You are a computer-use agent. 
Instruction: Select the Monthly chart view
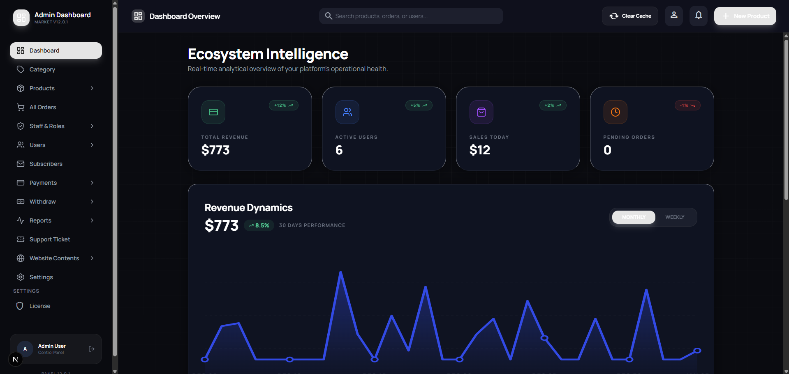tap(634, 217)
